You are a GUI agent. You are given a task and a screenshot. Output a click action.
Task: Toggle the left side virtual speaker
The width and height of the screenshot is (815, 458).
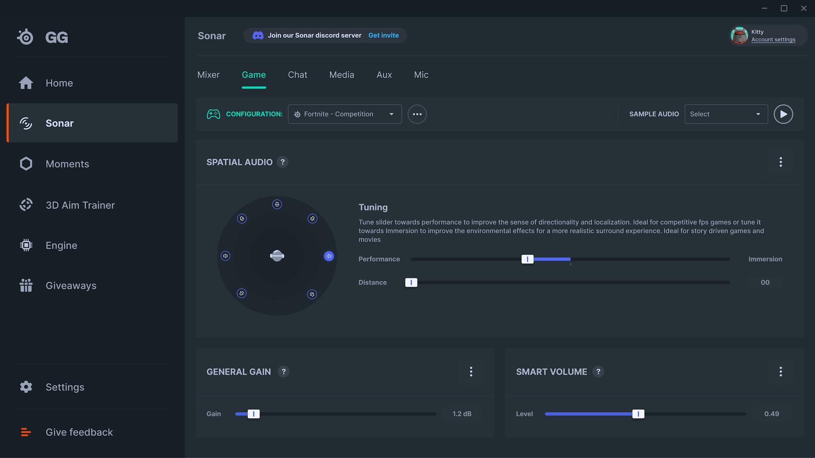click(x=225, y=256)
